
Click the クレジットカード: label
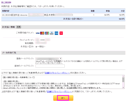[x=27, y=40]
